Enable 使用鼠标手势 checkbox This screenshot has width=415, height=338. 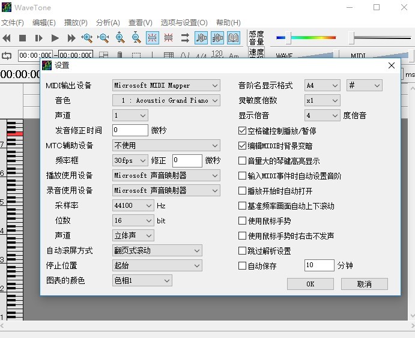[242, 220]
